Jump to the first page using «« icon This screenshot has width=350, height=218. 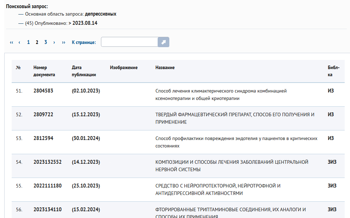(x=11, y=42)
